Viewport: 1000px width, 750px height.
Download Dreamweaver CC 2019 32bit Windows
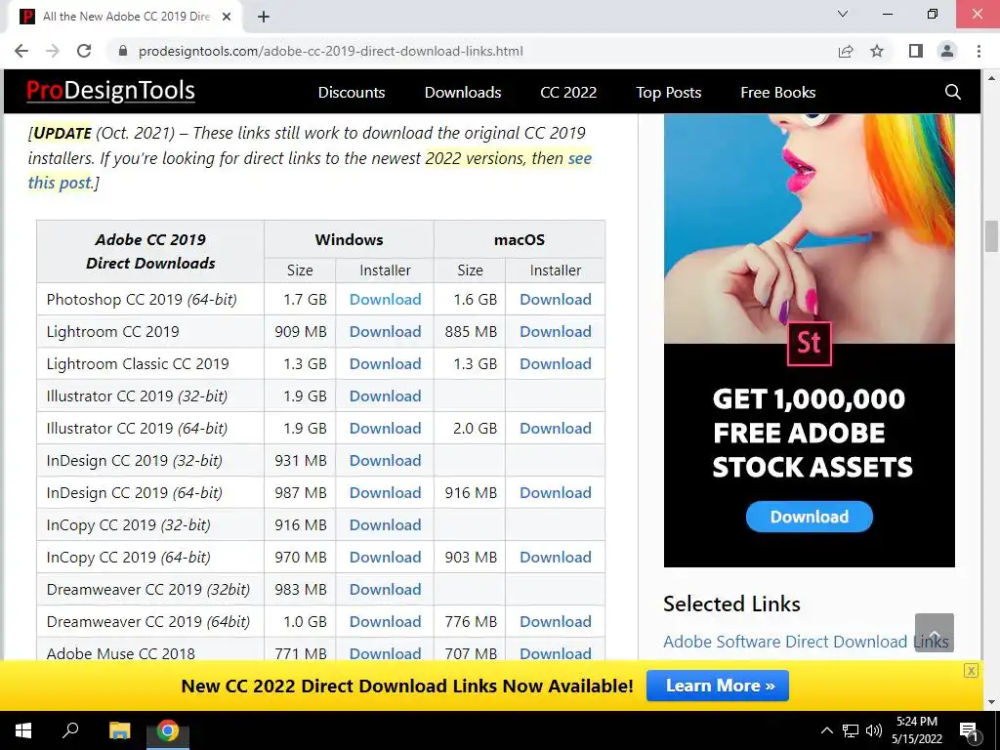click(385, 589)
